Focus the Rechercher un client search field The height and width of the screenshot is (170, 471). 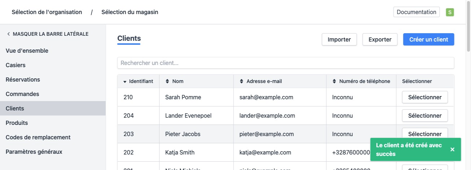285,63
